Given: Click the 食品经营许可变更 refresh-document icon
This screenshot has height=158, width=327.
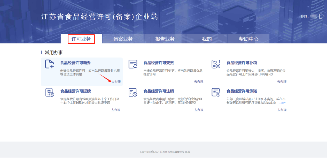Looking at the screenshot, I should point(133,64).
